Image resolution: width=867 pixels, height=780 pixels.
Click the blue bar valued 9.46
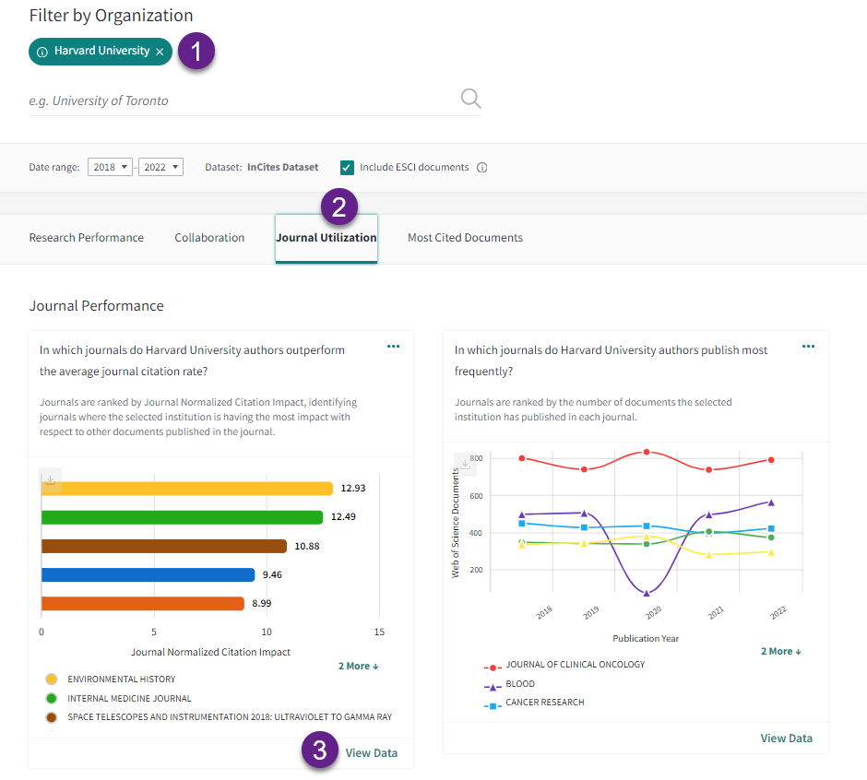[148, 575]
